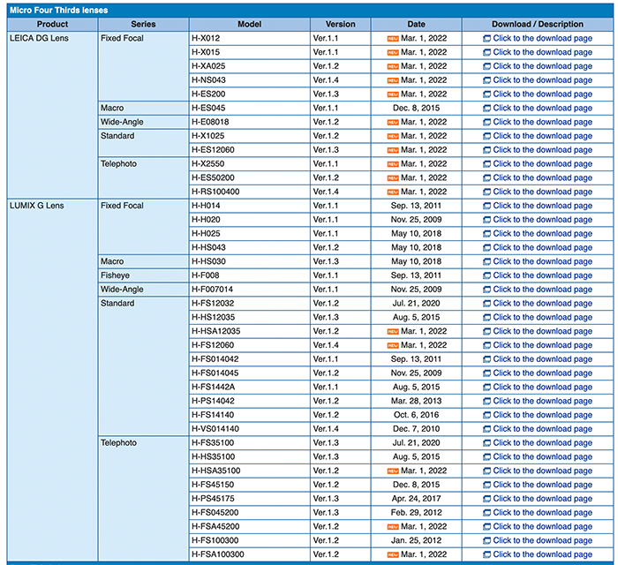
Task: Follow the download page link for H-HS030
Action: (542, 261)
